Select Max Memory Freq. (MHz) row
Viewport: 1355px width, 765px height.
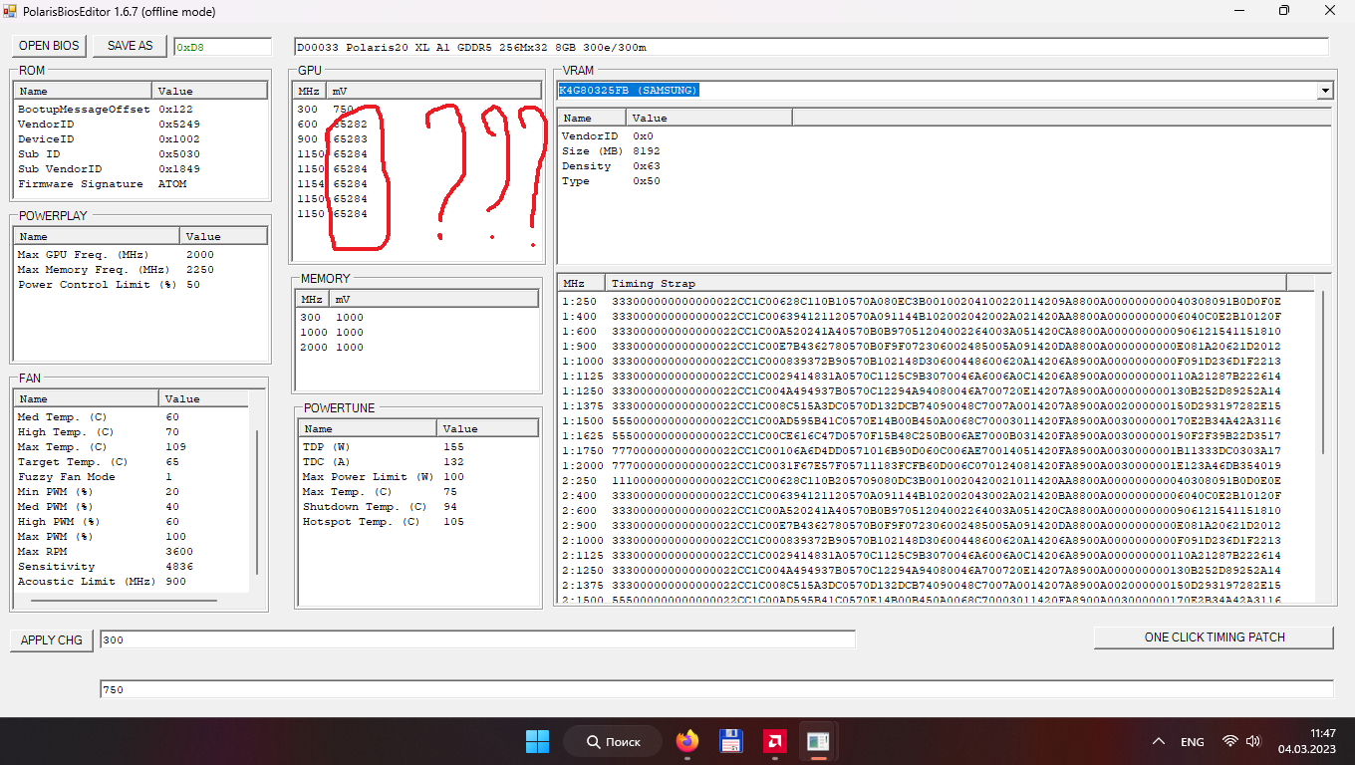pos(141,270)
